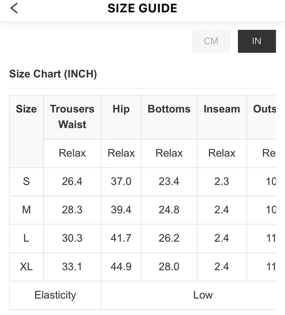This screenshot has height=315, width=285.
Task: Click the 26.4 waist value
Action: pyautogui.click(x=72, y=181)
